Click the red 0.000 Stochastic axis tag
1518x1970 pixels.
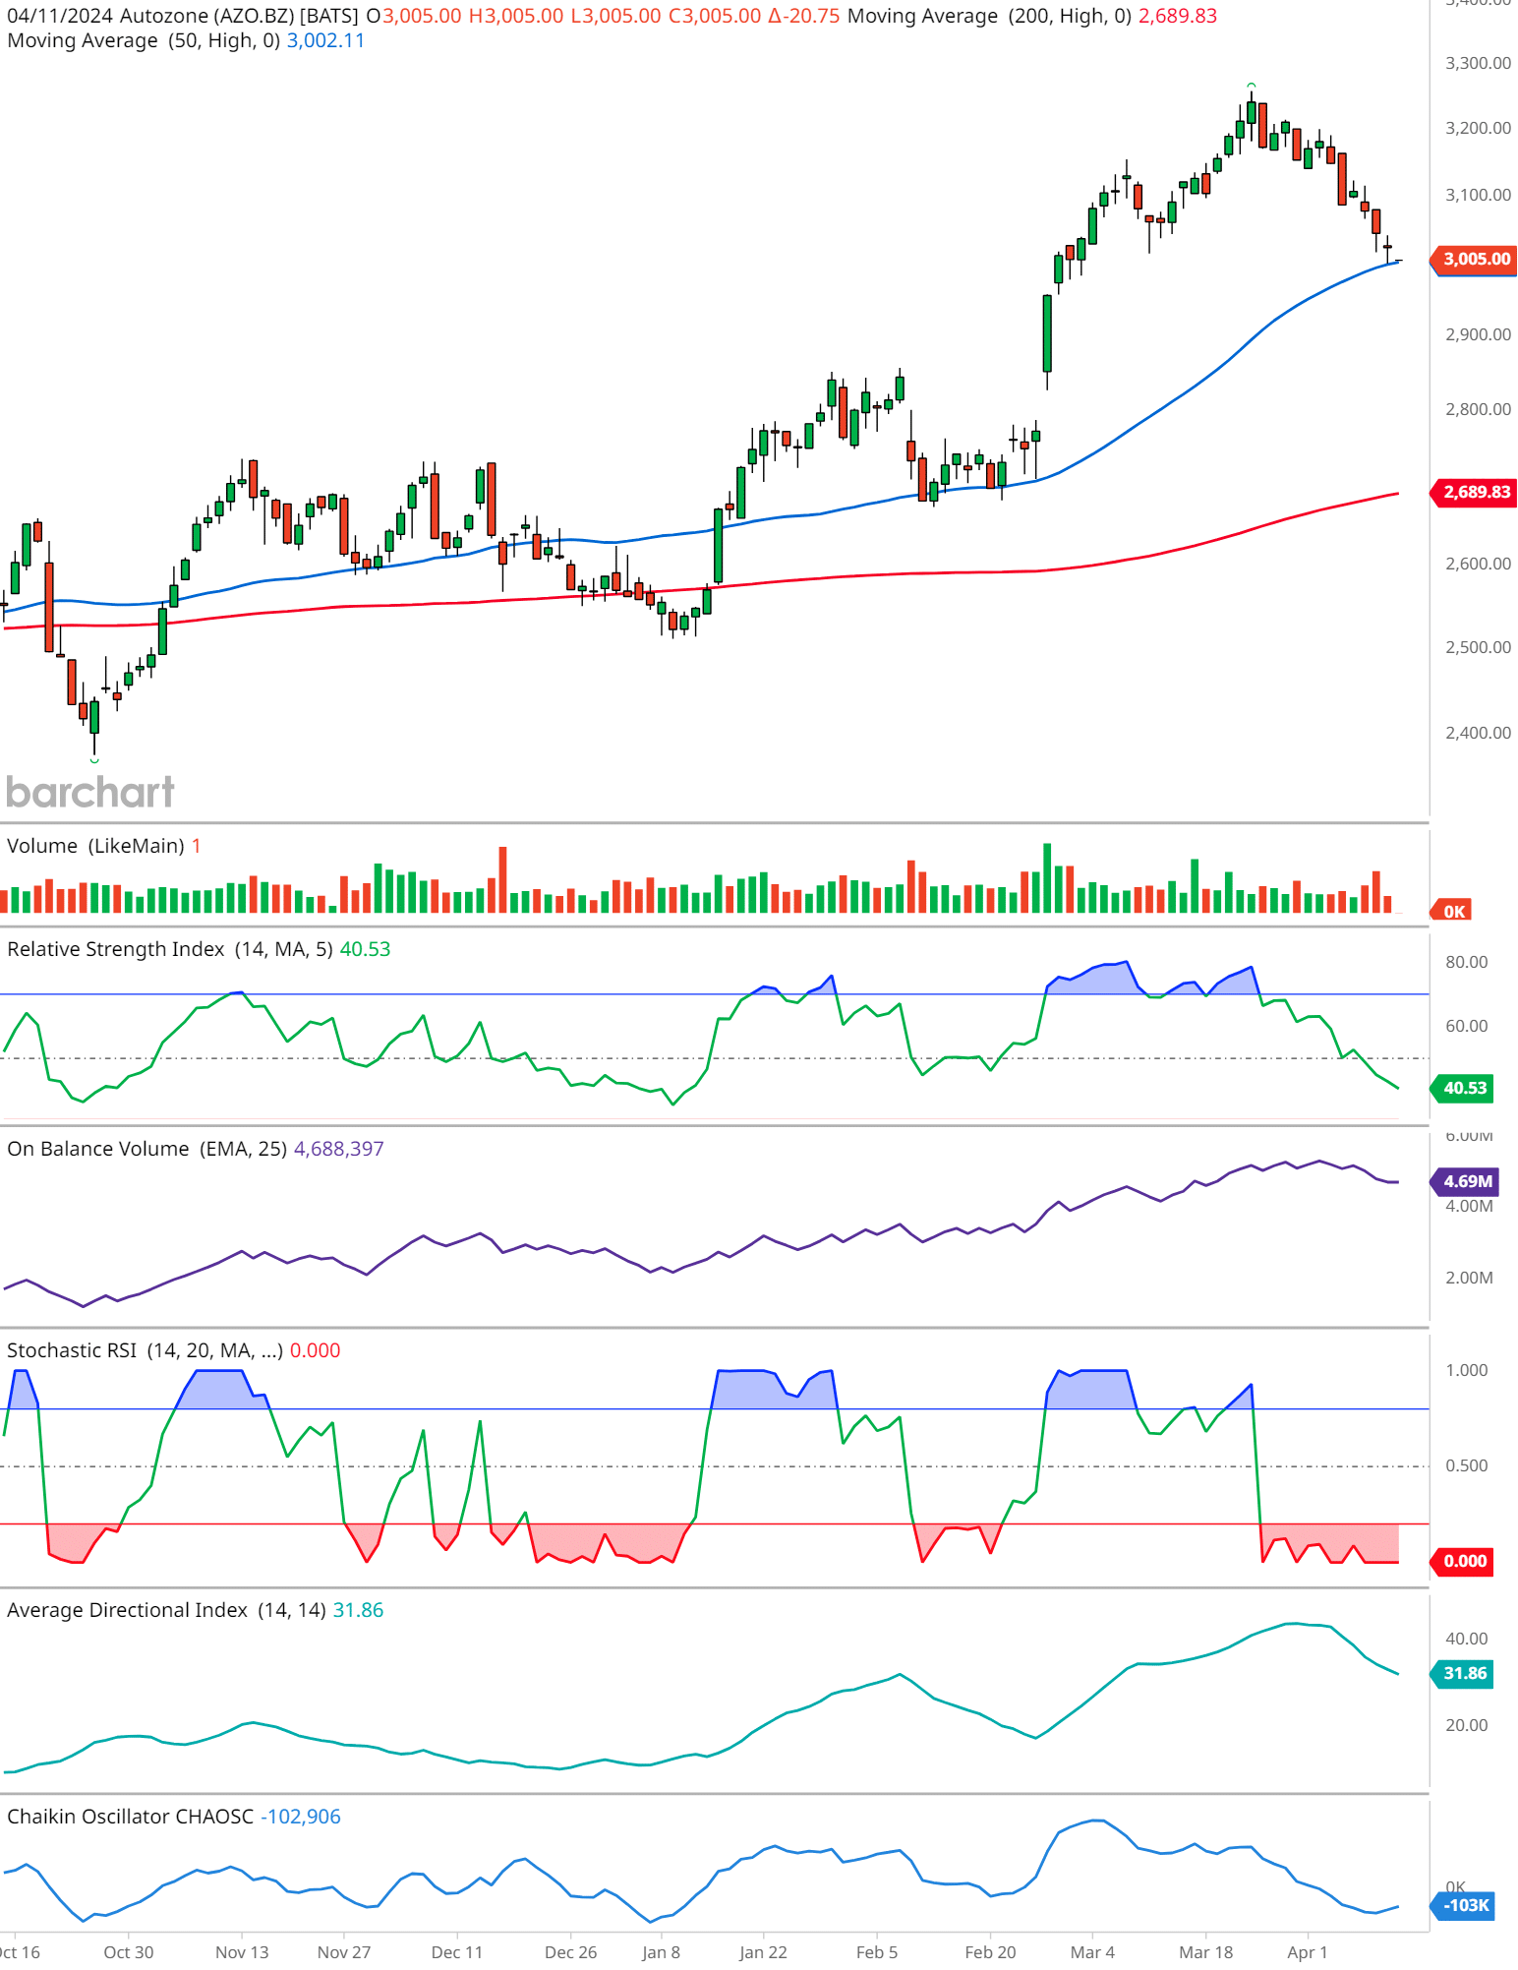click(x=1463, y=1561)
